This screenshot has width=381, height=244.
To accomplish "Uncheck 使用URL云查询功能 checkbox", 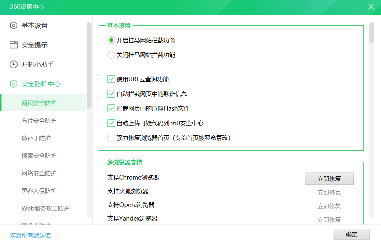I will point(111,79).
